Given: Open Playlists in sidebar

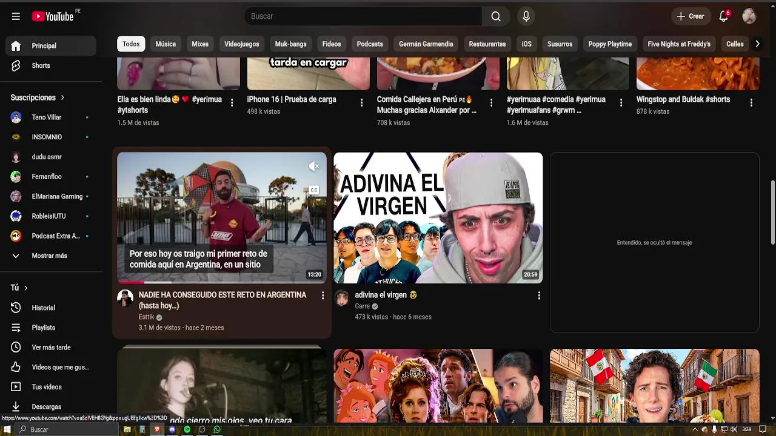Looking at the screenshot, I should tap(51, 328).
